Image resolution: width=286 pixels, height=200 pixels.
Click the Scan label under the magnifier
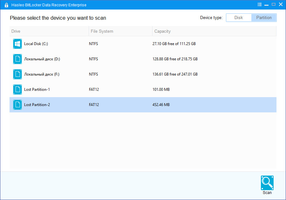[267, 192]
